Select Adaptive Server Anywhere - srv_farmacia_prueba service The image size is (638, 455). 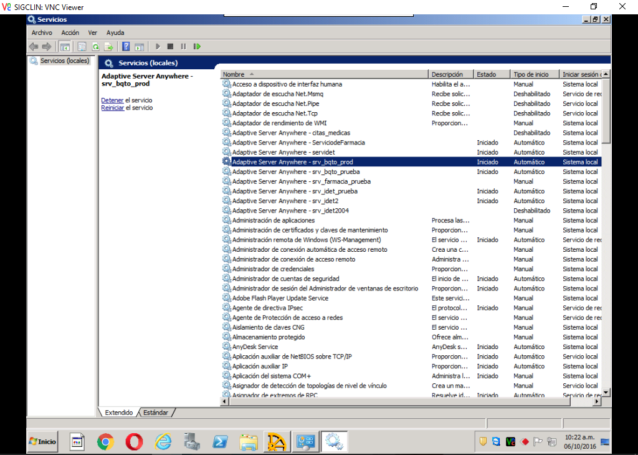411,181
